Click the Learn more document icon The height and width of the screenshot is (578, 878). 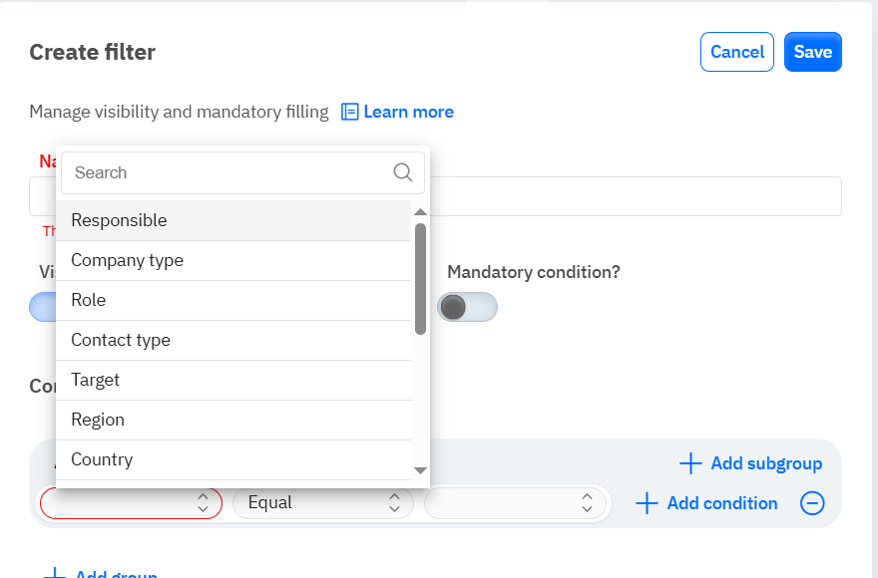tap(350, 112)
